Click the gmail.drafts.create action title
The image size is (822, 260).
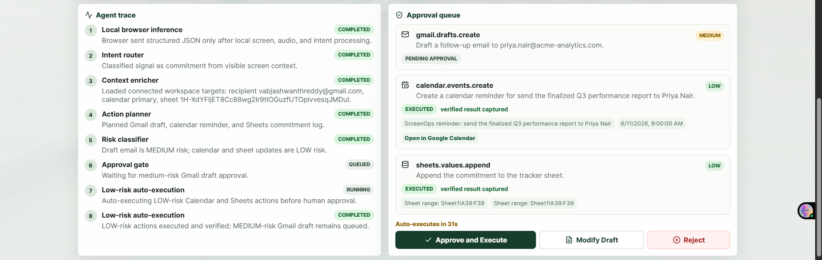pyautogui.click(x=448, y=35)
